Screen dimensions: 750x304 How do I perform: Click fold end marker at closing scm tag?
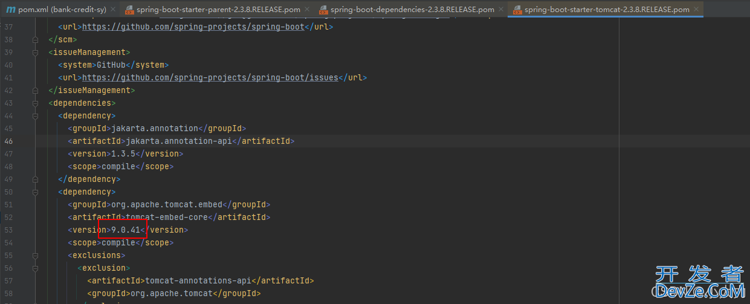(35, 39)
